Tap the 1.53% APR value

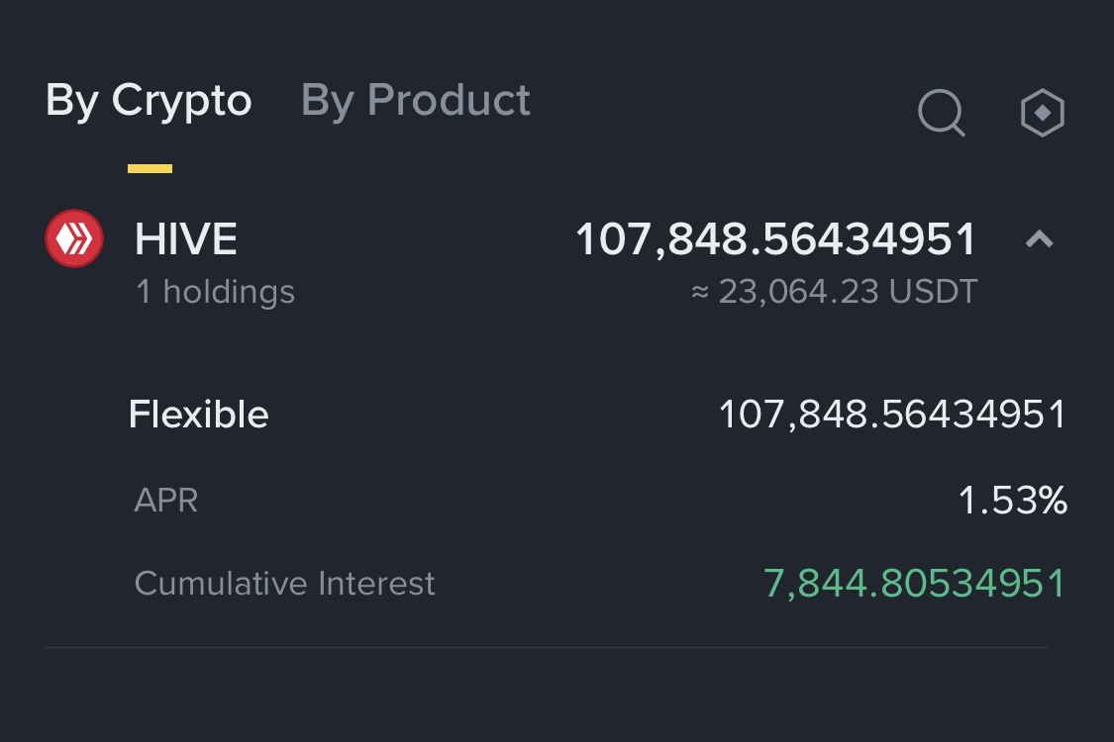(1013, 500)
